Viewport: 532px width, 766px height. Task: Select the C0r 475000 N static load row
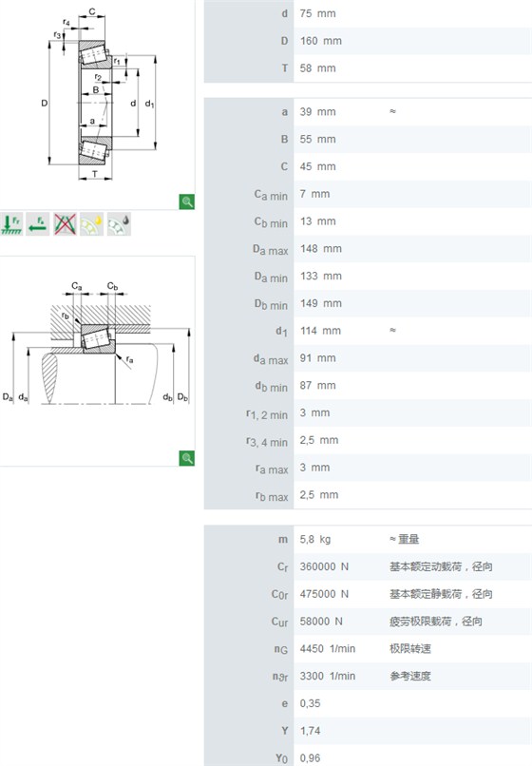tap(368, 594)
